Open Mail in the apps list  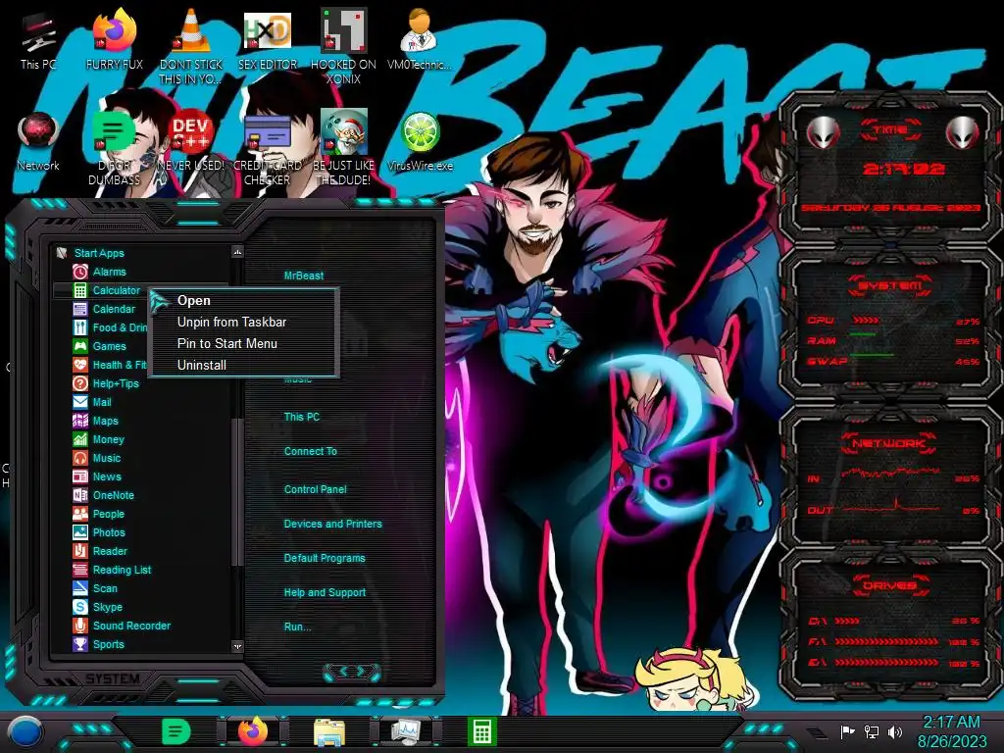tap(92, 401)
